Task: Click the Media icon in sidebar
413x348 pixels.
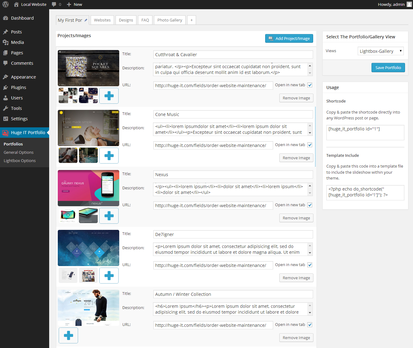Action: coord(6,42)
